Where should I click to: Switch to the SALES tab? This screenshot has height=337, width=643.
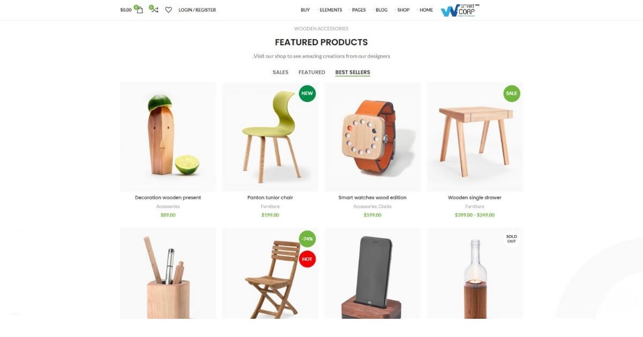tap(280, 72)
